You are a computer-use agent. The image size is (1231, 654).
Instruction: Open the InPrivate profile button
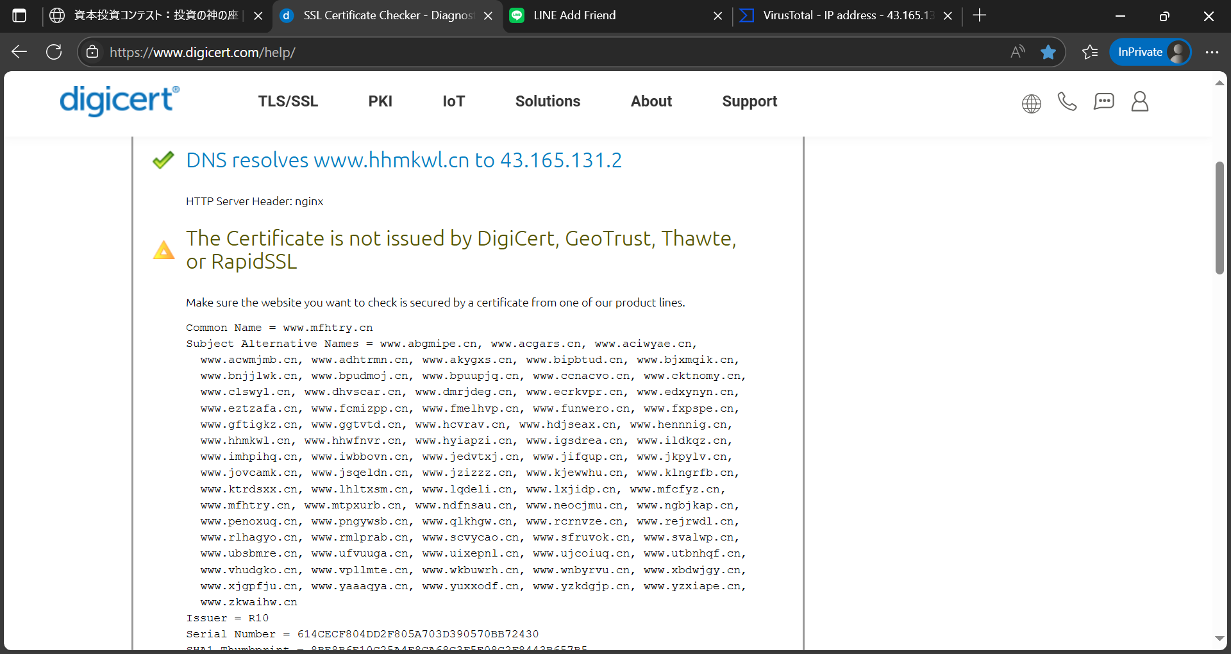[1151, 52]
